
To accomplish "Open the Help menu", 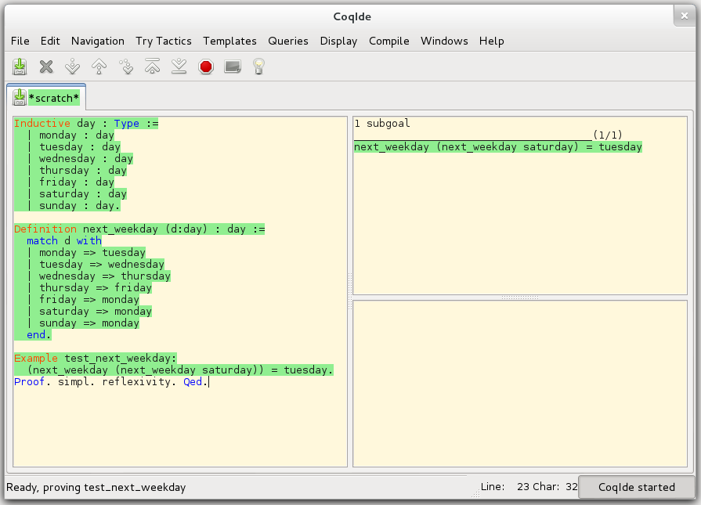I will tap(492, 41).
